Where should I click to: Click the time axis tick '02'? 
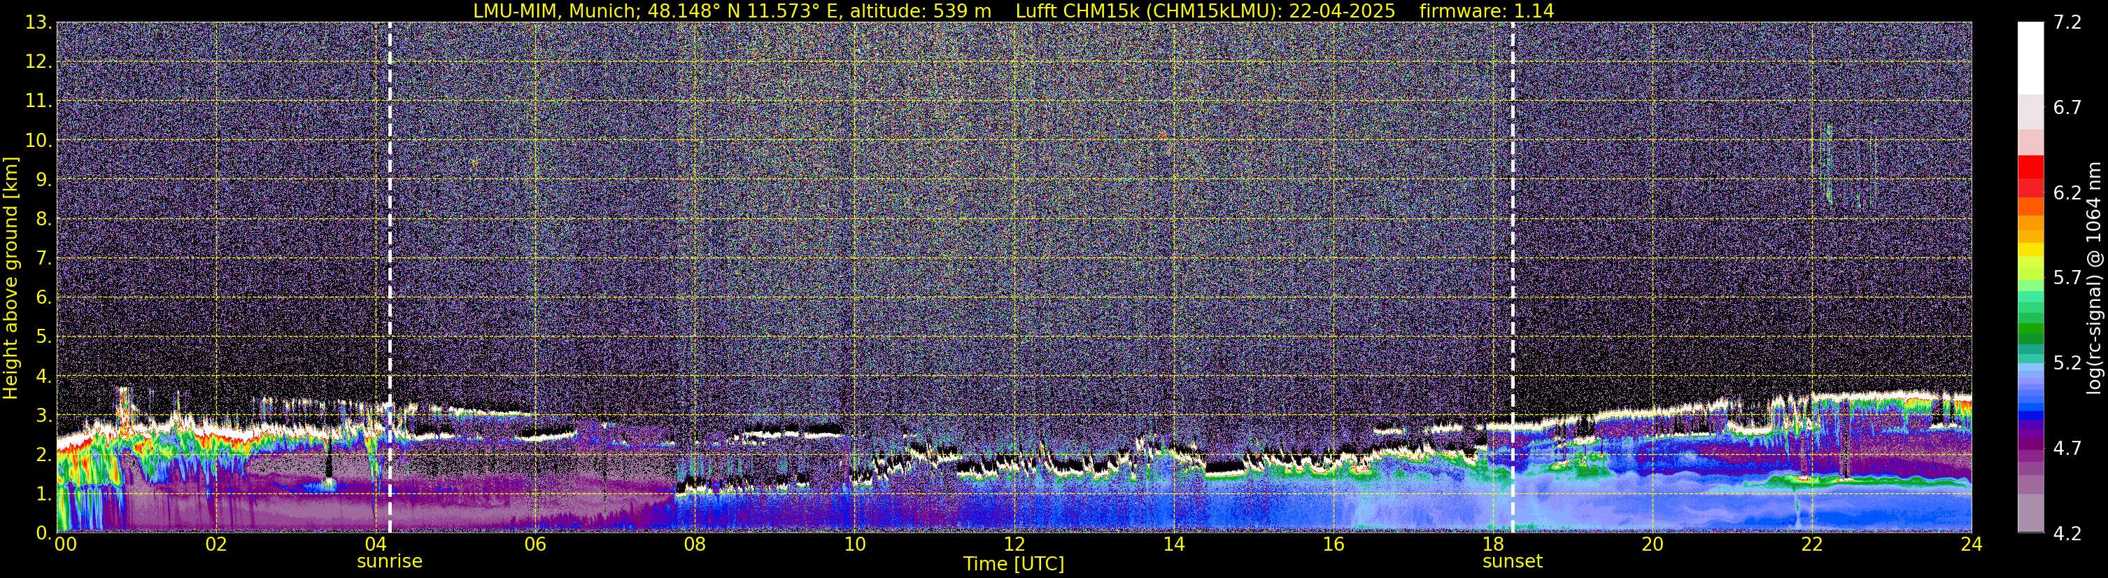point(216,544)
